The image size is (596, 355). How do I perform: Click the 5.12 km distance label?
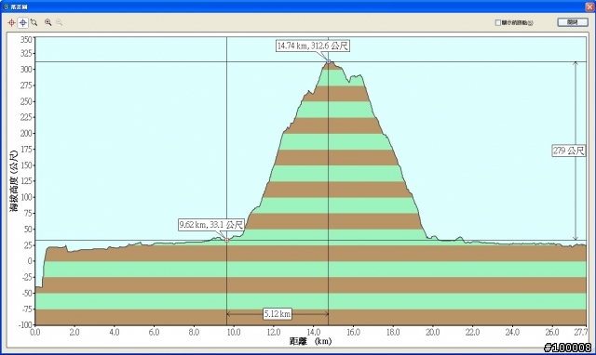(x=278, y=314)
